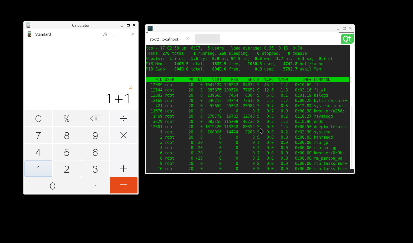Click the Standard mode calculator icon

coord(29,34)
